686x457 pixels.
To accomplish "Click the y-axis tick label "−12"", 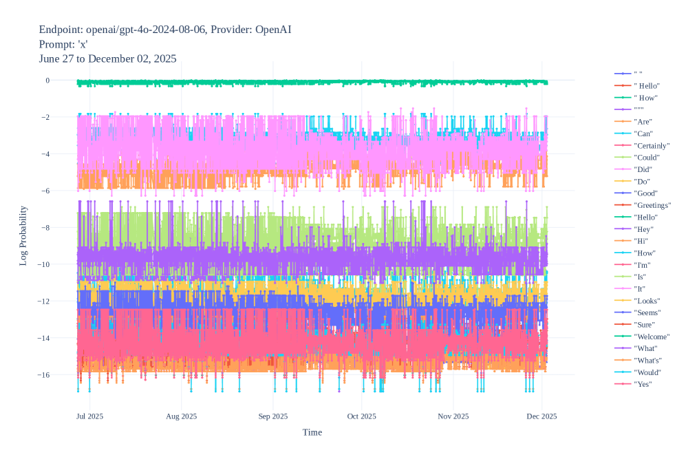I will [x=43, y=301].
